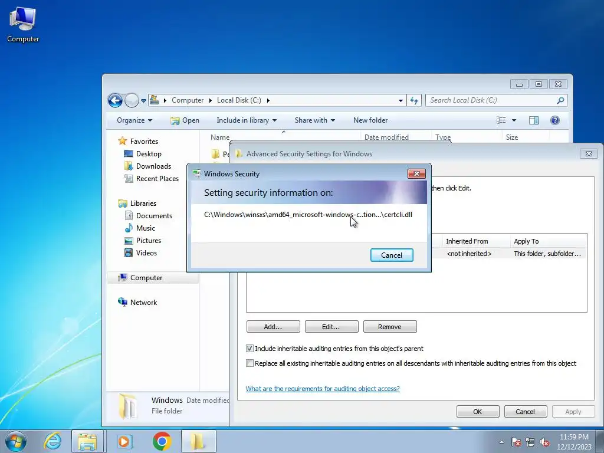Click Cancel in Advanced Security Settings
The image size is (604, 453).
[526, 411]
